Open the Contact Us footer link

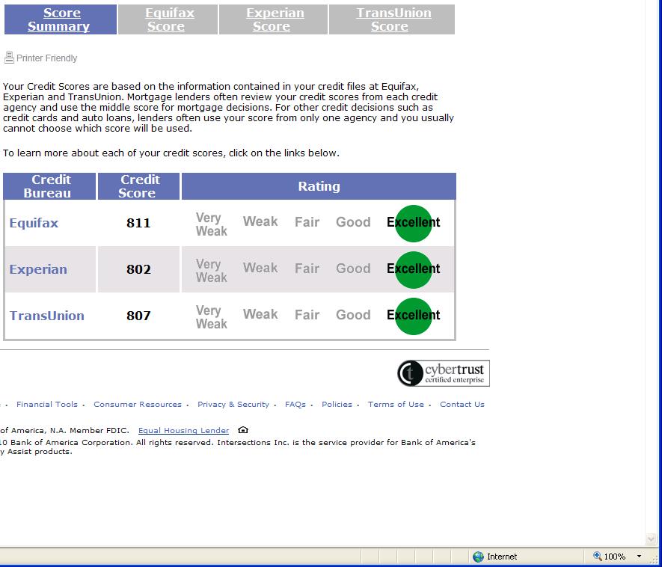(x=462, y=404)
